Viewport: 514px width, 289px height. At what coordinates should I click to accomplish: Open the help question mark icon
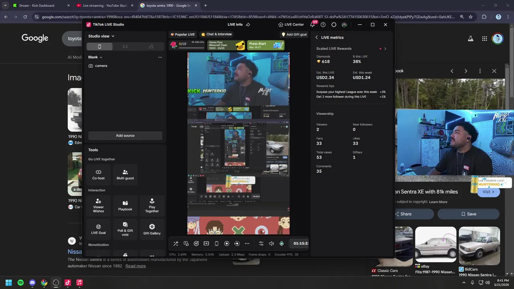tap(323, 24)
